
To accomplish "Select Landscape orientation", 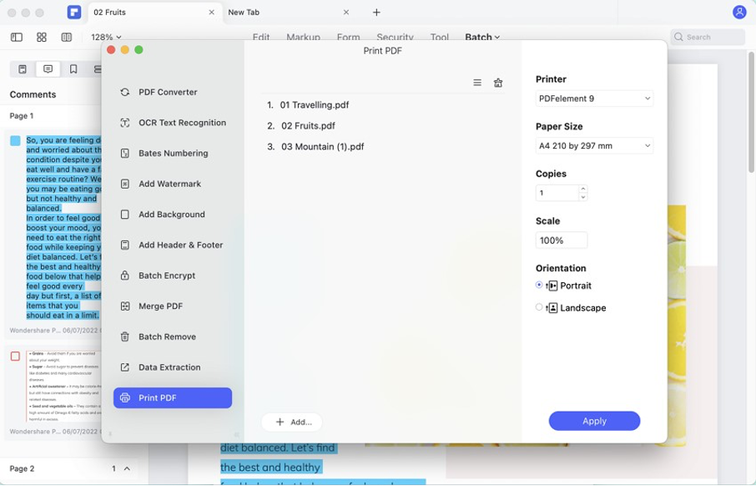I will (539, 307).
